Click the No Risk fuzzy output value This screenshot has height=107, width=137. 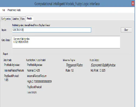(98, 71)
